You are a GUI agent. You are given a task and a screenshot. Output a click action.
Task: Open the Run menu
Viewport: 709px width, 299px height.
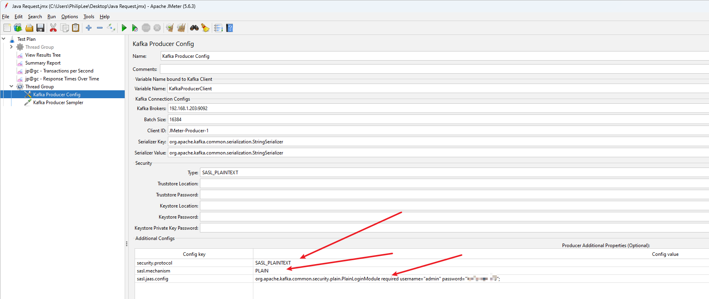coord(51,17)
